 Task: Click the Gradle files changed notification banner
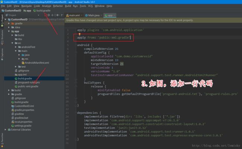click(x=153, y=20)
